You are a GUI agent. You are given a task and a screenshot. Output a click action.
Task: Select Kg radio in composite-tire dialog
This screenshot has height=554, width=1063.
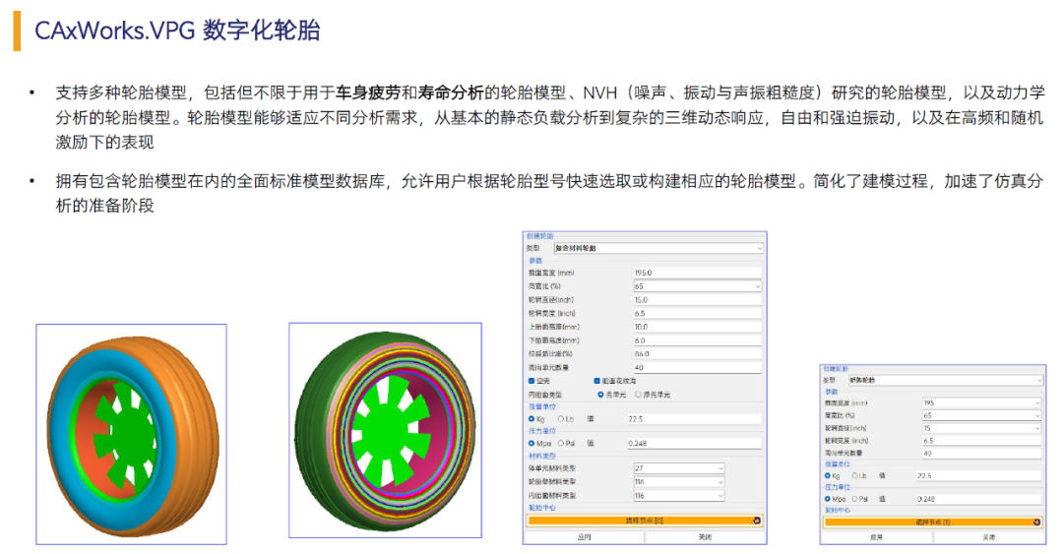(x=531, y=419)
